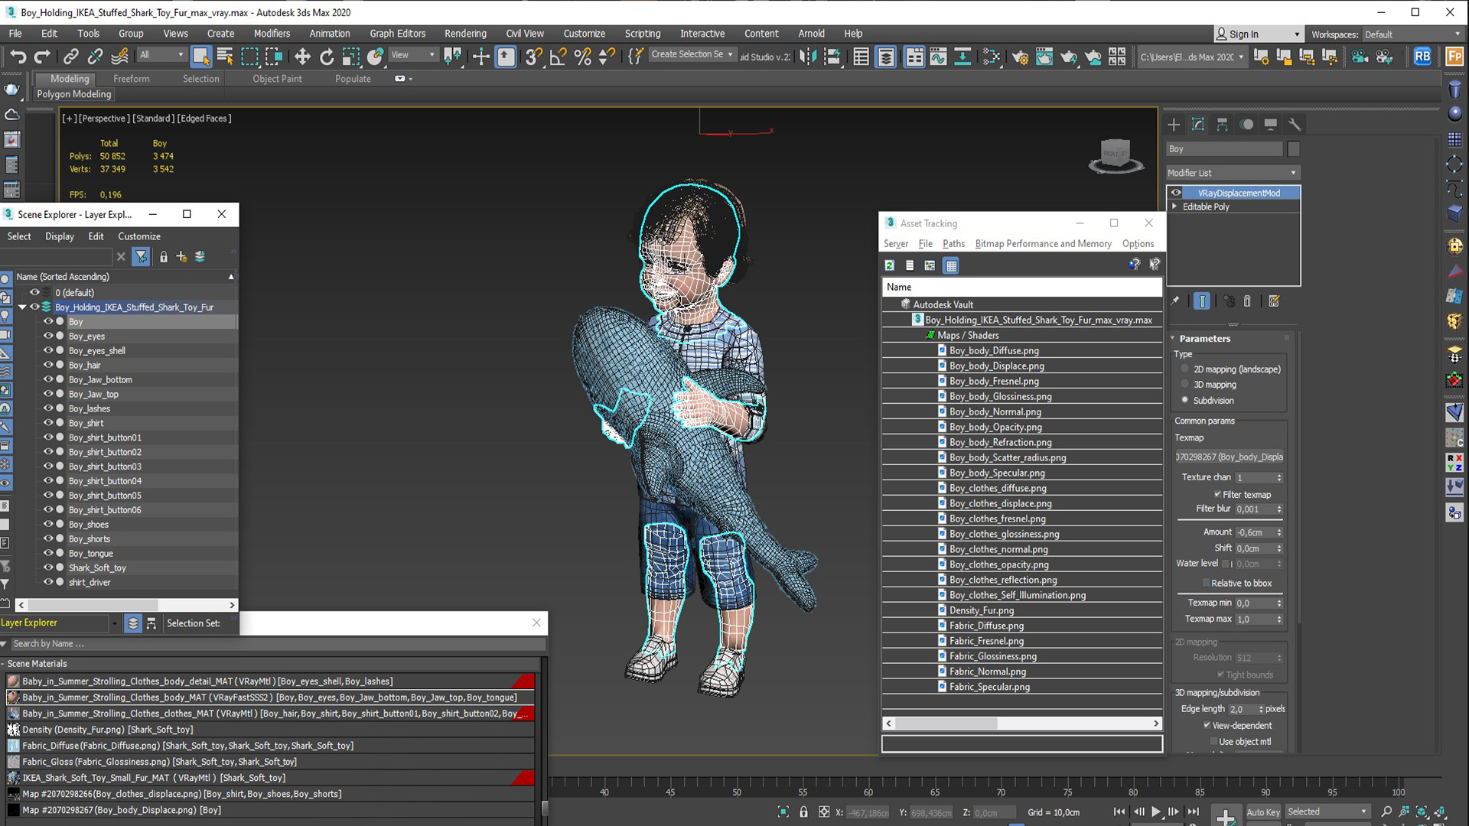Toggle Pin Stack icon
Screen dimensions: 1469x826
(1175, 301)
